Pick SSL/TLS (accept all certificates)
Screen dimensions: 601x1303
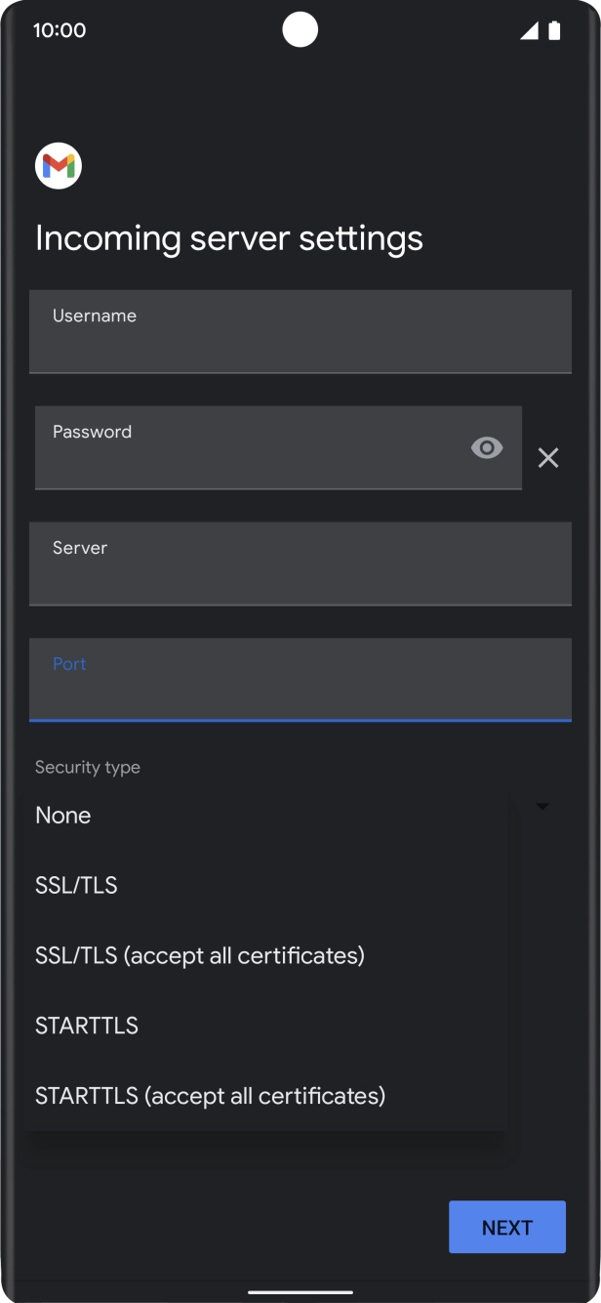[x=200, y=955]
